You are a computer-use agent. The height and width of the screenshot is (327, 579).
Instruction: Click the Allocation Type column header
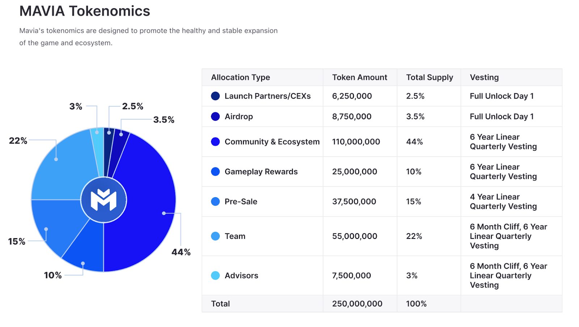(241, 77)
